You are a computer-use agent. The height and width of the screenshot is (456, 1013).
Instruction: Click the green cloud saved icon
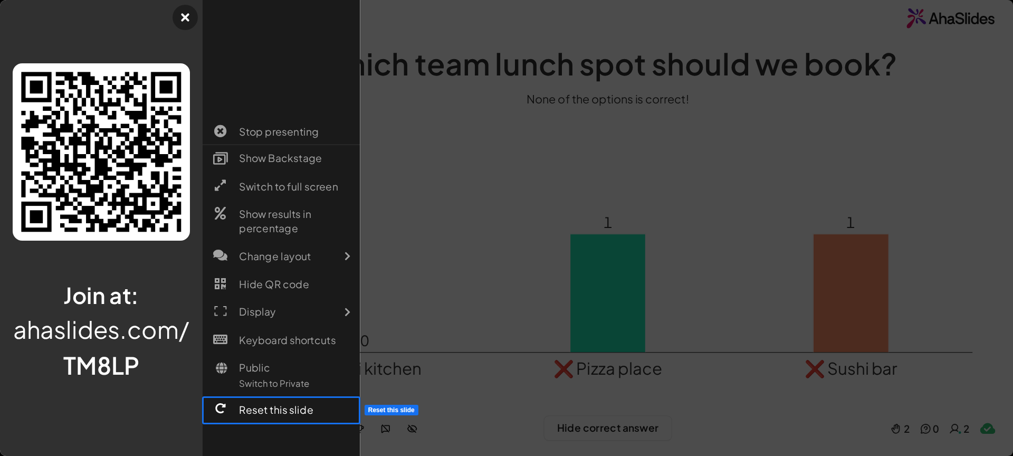[x=988, y=429]
